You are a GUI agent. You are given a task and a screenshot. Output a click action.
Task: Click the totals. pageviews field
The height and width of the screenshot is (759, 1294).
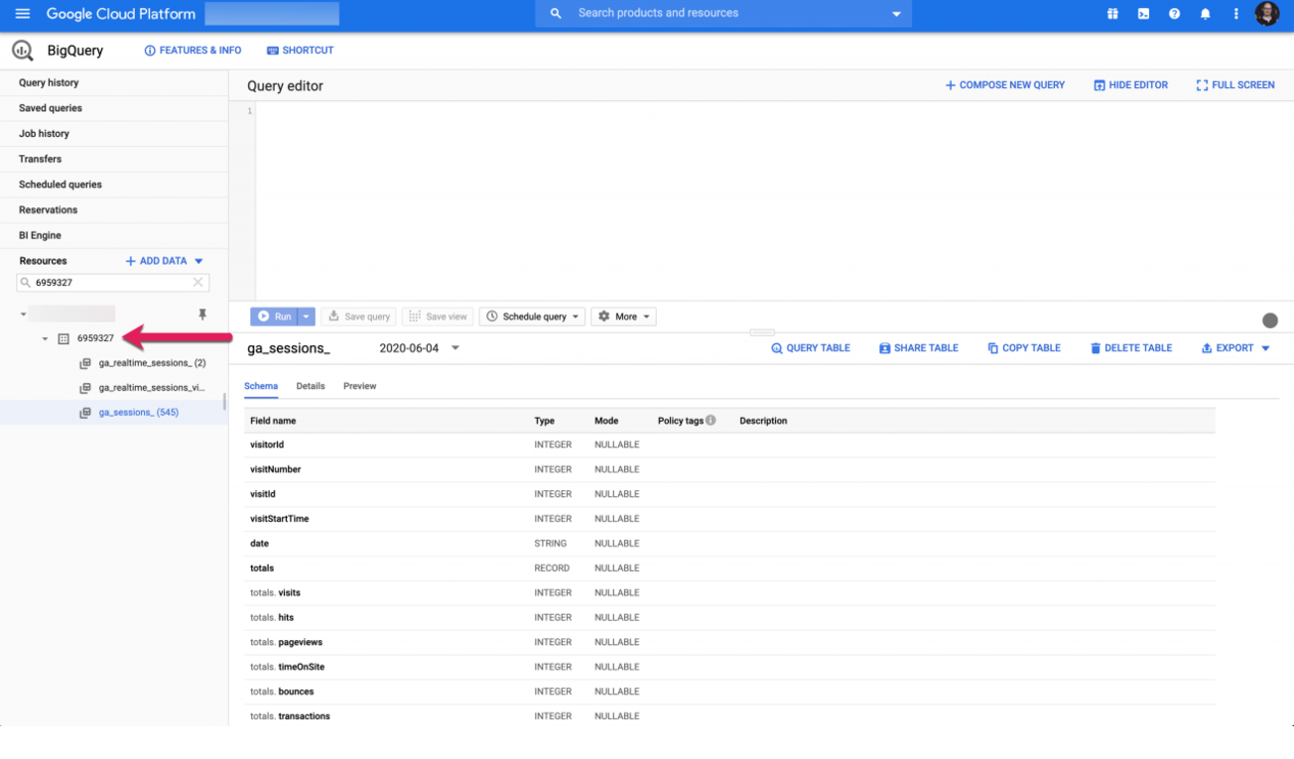tap(286, 643)
